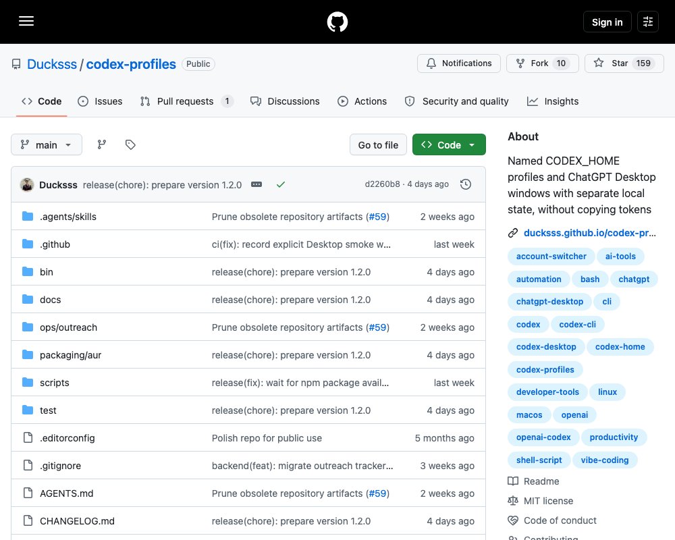Screen dimensions: 675x540
Task: Open Security and quality tab
Action: coord(457,101)
